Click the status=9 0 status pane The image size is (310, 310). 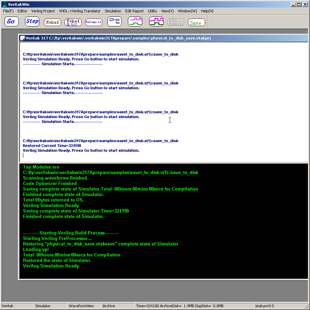coord(280,306)
